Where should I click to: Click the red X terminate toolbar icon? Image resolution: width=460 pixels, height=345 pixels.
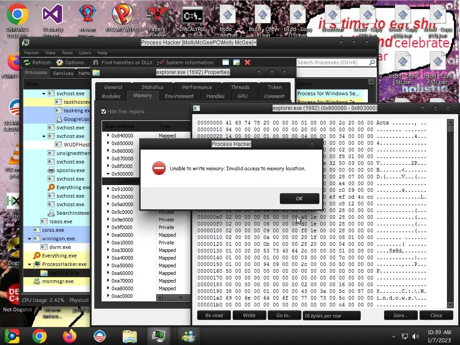pos(248,62)
